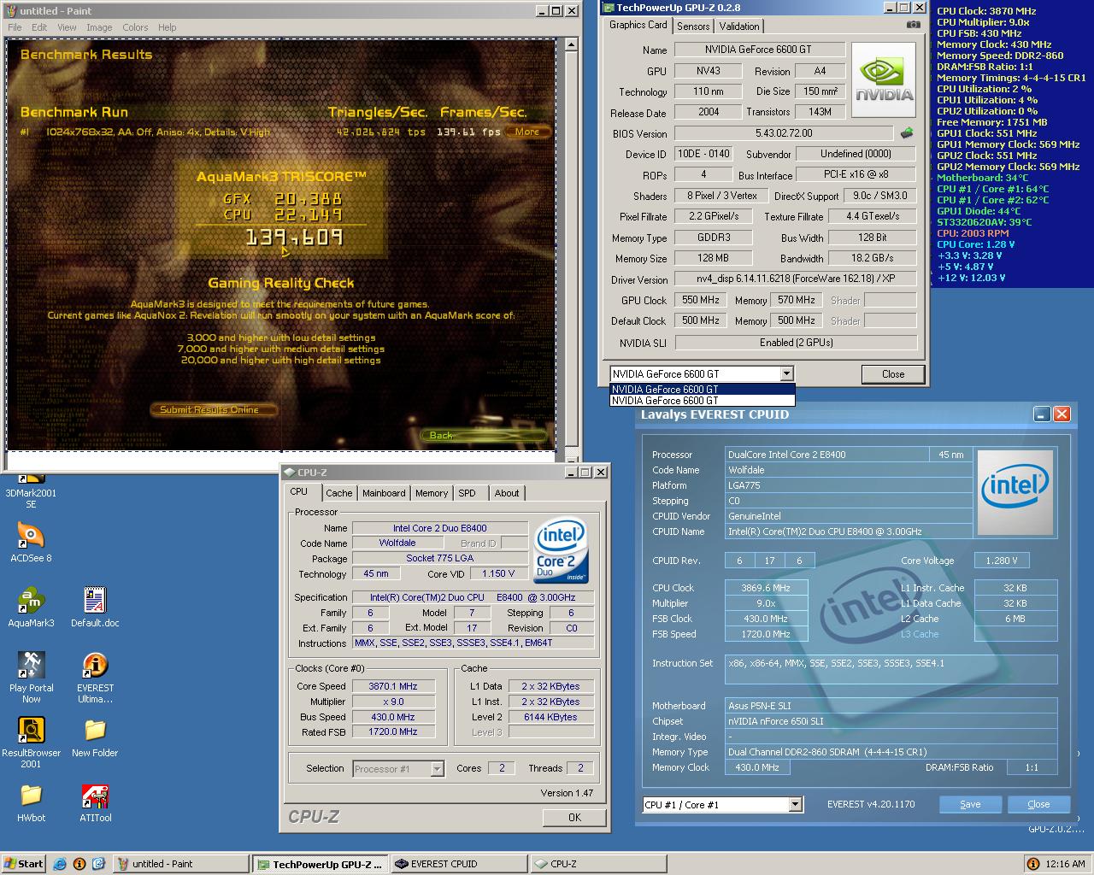This screenshot has height=875, width=1094.
Task: Open the Image menu in Paint
Action: tap(99, 27)
